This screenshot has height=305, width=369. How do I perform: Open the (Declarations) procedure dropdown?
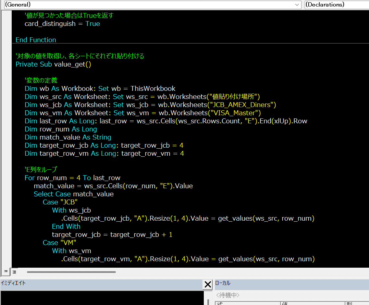(x=337, y=5)
